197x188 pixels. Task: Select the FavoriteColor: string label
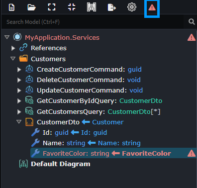tap(76, 154)
